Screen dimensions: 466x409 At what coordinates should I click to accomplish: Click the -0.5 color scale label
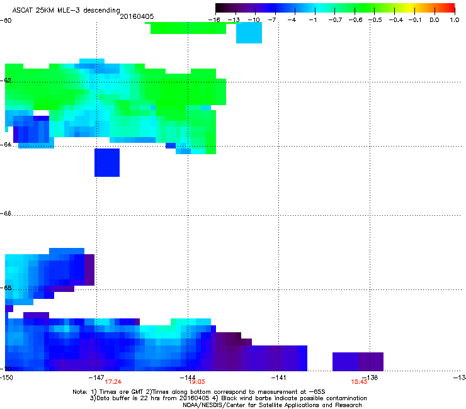pyautogui.click(x=375, y=20)
